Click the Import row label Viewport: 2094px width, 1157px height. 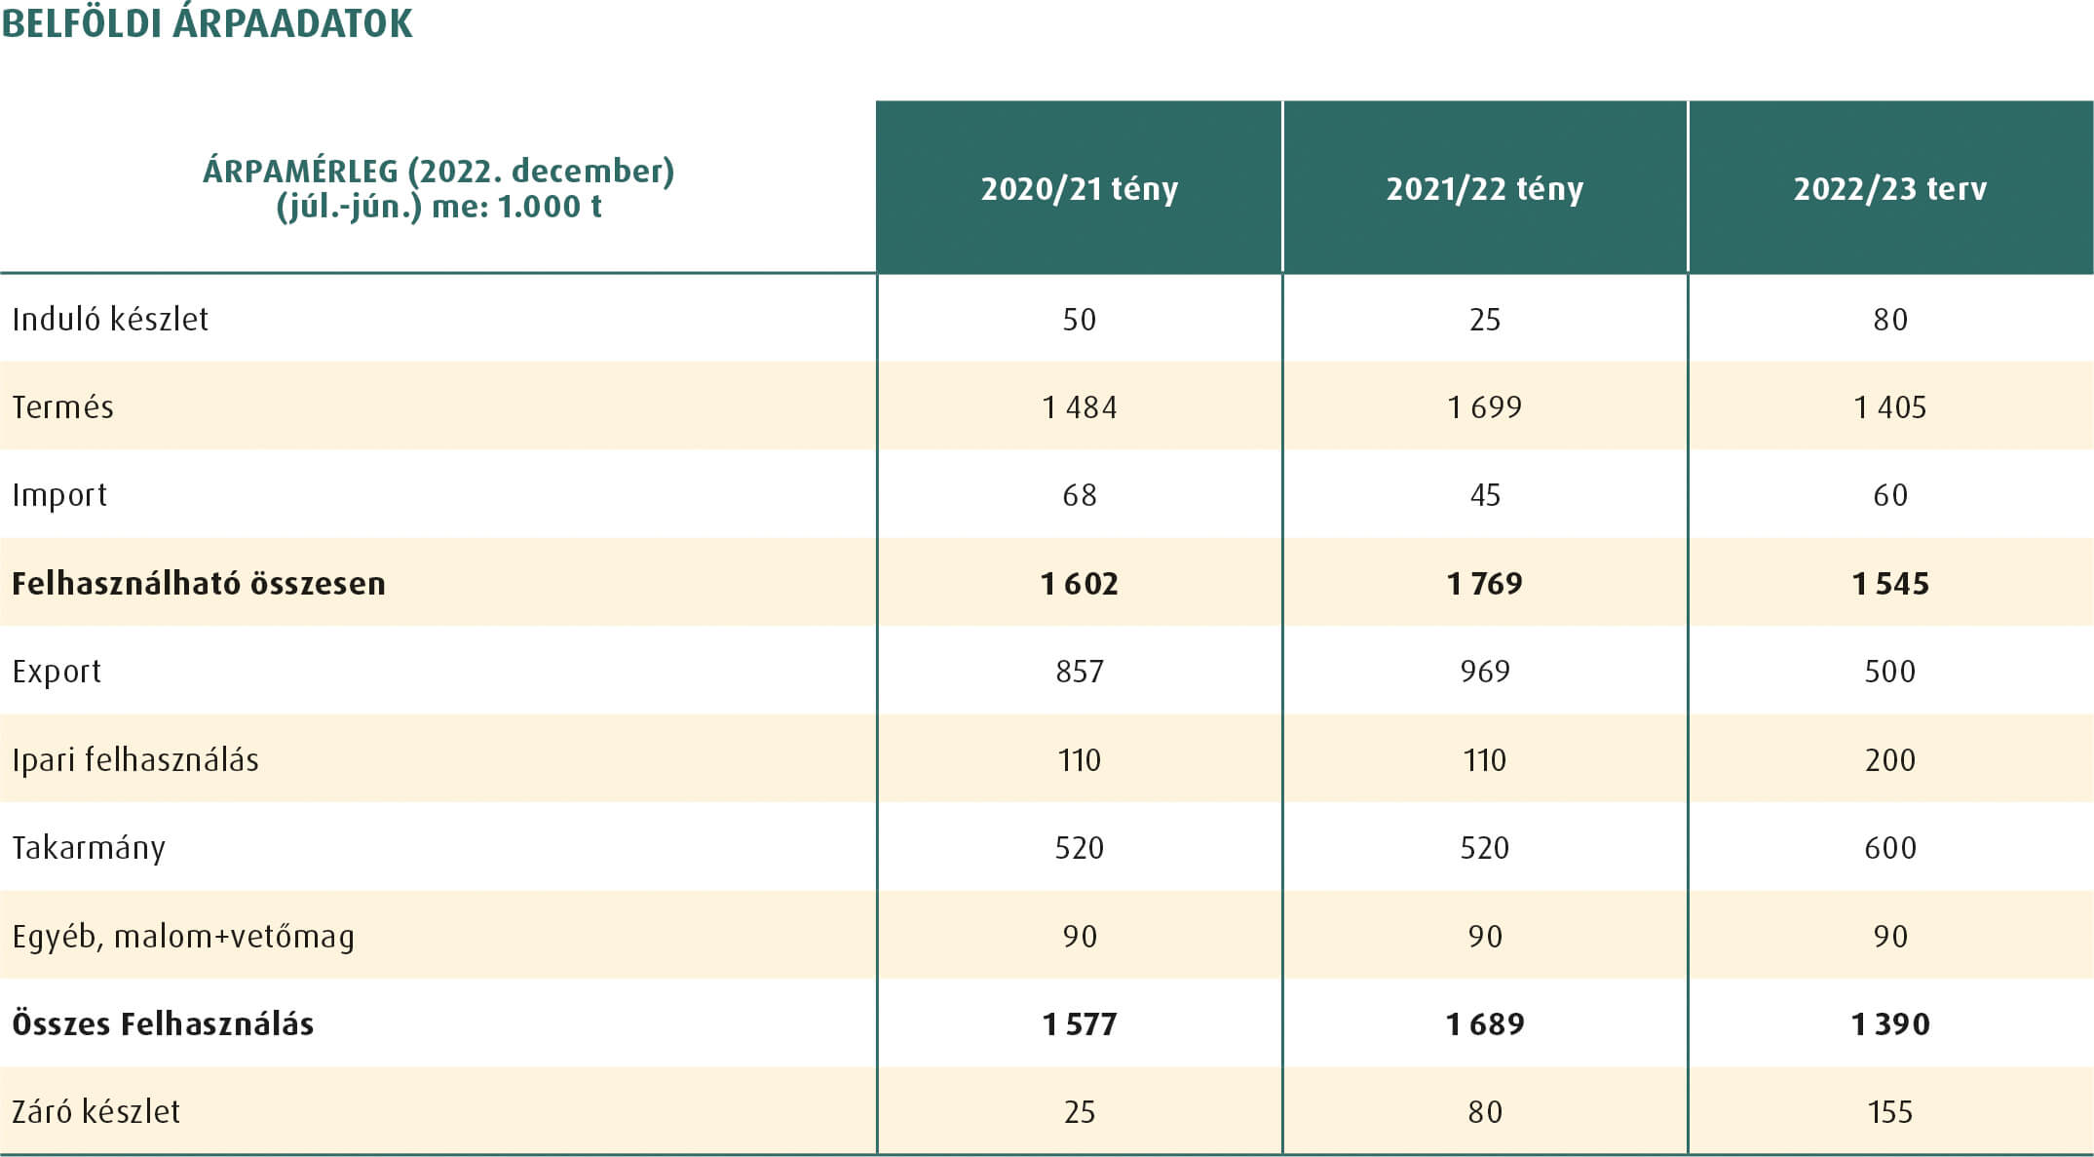pyautogui.click(x=59, y=495)
